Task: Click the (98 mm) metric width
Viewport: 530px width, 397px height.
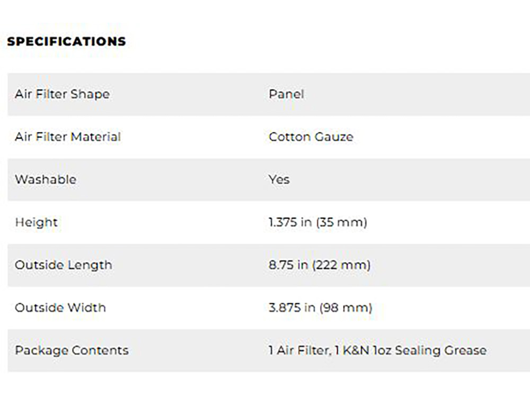Action: coord(344,308)
